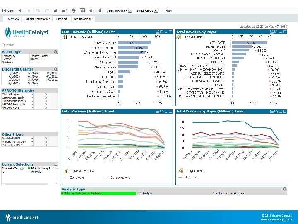The height and width of the screenshot is (224, 298).
Task: Toggle the ProviderFullNM radio circle
Action: pyautogui.click(x=46, y=139)
